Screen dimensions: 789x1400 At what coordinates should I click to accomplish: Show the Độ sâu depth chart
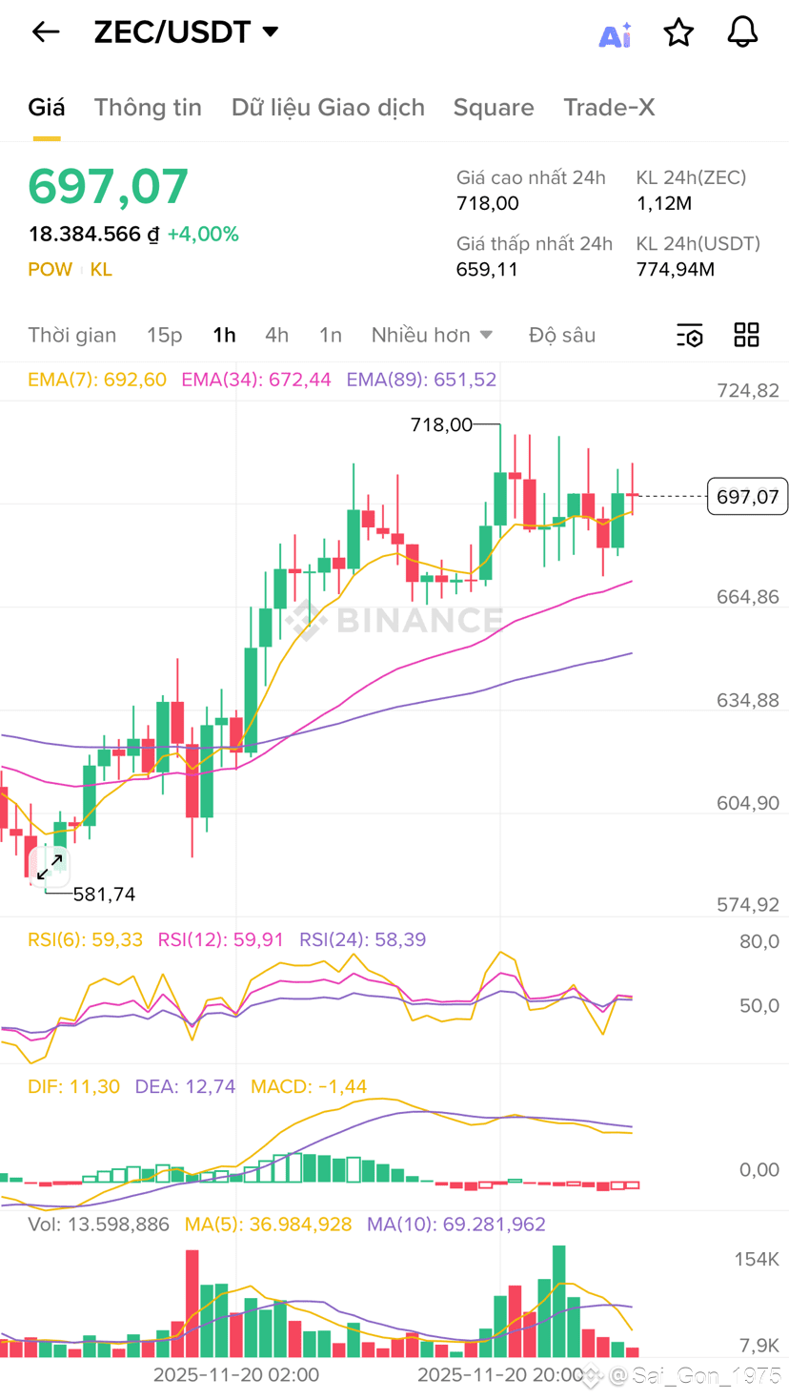(562, 335)
